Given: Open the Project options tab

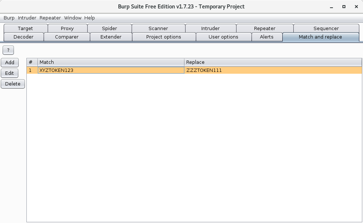Looking at the screenshot, I should (164, 37).
